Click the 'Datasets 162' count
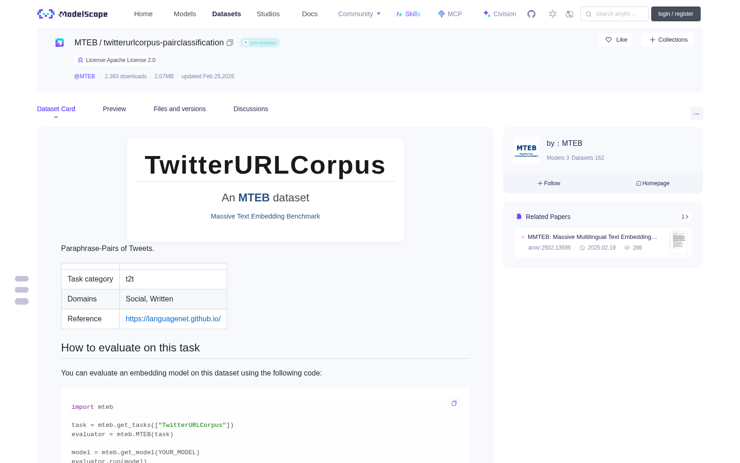The height and width of the screenshot is (463, 740). pos(588,158)
